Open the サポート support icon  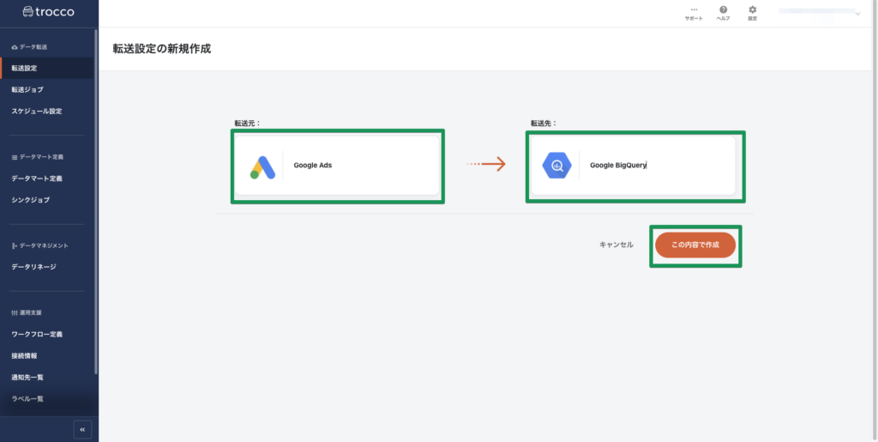pyautogui.click(x=694, y=10)
